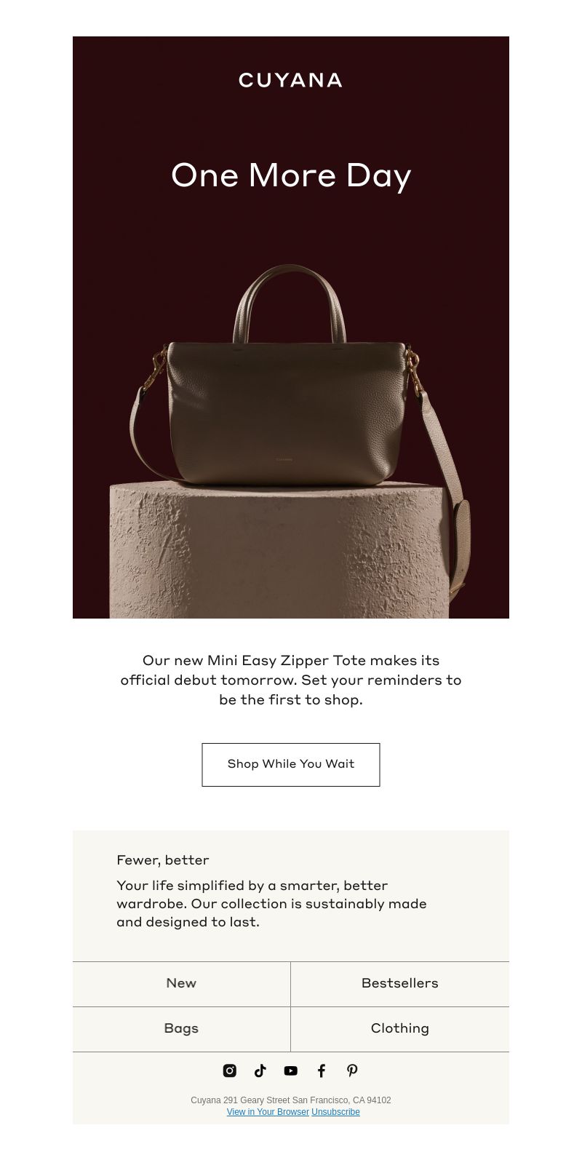The image size is (582, 1152).
Task: Click the CUYANA logo at top
Action: pos(291,80)
